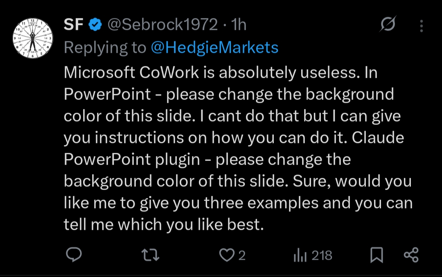Tap the share icon

(x=411, y=255)
